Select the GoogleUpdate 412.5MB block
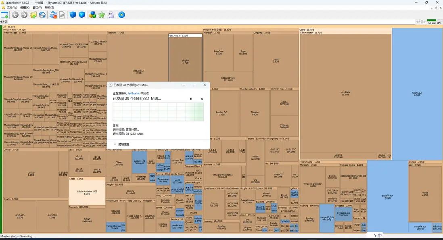Viewport: 443px width, 240px height. pyautogui.click(x=247, y=201)
